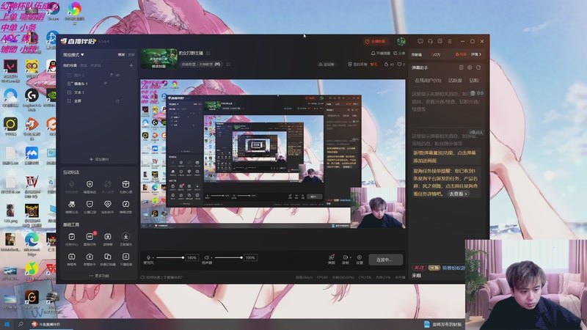Click the 分享 share button
The height and width of the screenshot is (330, 587).
(x=399, y=54)
